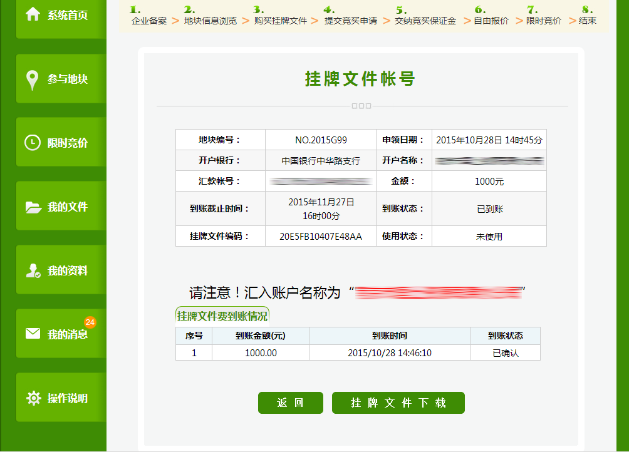This screenshot has width=629, height=452.
Task: Click the file code 20E5FB10407E48AA cell
Action: tap(320, 237)
